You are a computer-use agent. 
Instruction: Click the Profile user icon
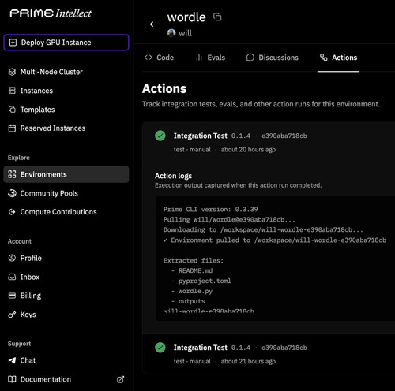click(x=12, y=258)
